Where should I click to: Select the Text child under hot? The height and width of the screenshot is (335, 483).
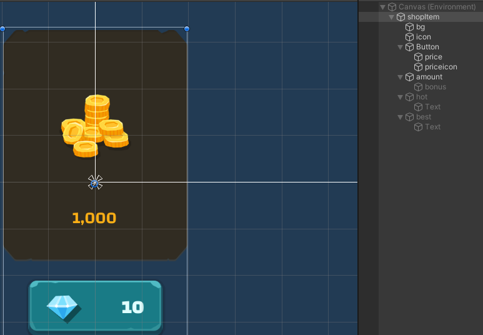pos(433,107)
